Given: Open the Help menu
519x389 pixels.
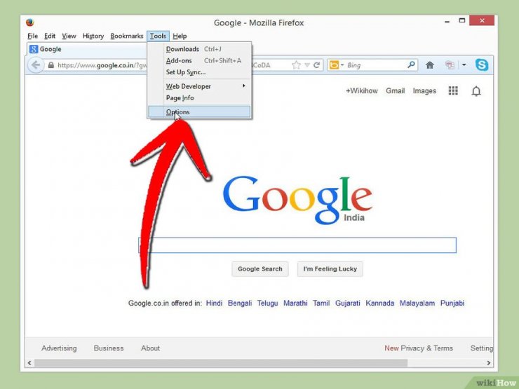Looking at the screenshot, I should pyautogui.click(x=180, y=36).
